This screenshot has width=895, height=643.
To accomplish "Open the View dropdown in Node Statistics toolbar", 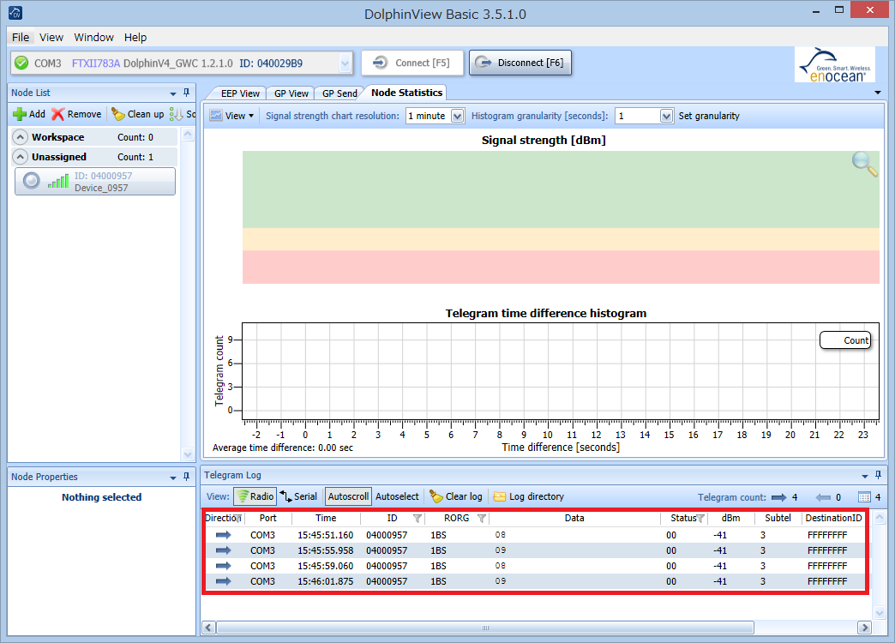I will pos(231,116).
